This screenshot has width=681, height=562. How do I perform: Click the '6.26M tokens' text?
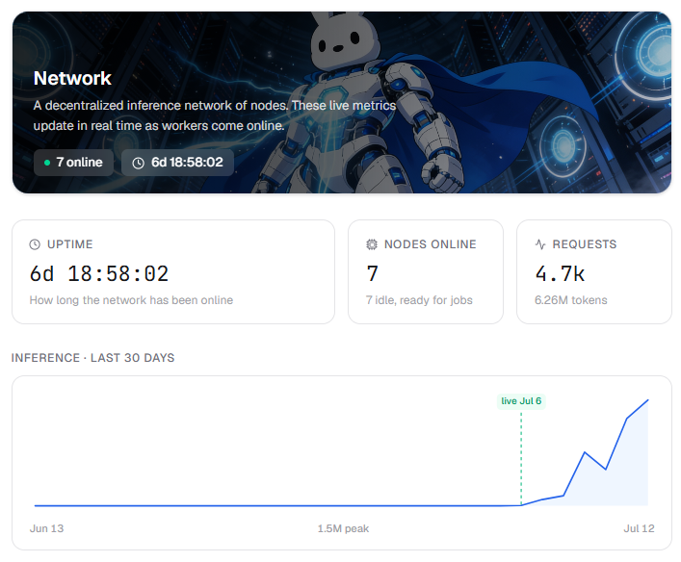[x=570, y=300]
